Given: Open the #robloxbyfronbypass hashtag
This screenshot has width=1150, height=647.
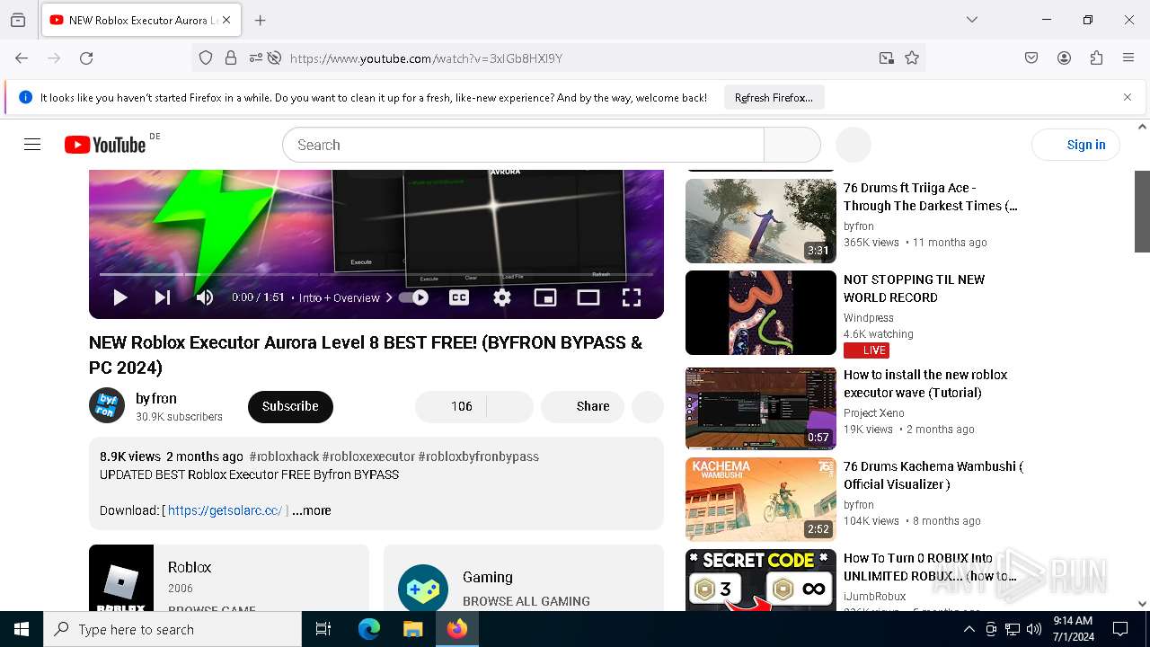Looking at the screenshot, I should point(479,456).
